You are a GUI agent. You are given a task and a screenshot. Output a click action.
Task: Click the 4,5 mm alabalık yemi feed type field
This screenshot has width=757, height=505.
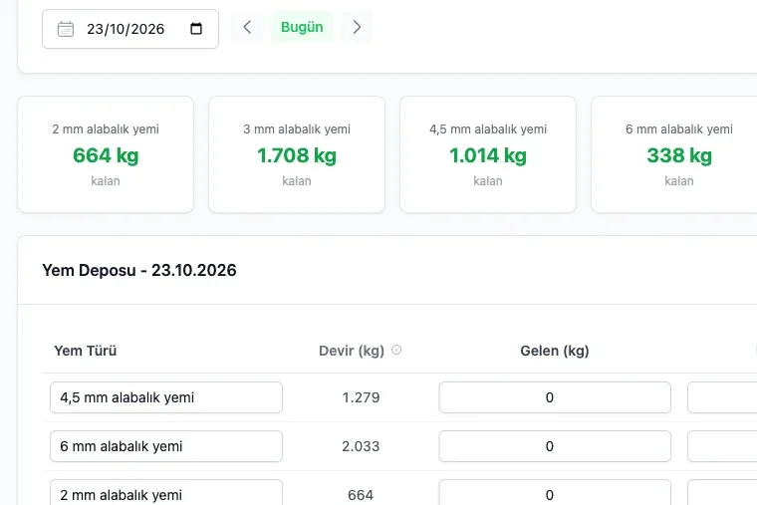pyautogui.click(x=166, y=397)
